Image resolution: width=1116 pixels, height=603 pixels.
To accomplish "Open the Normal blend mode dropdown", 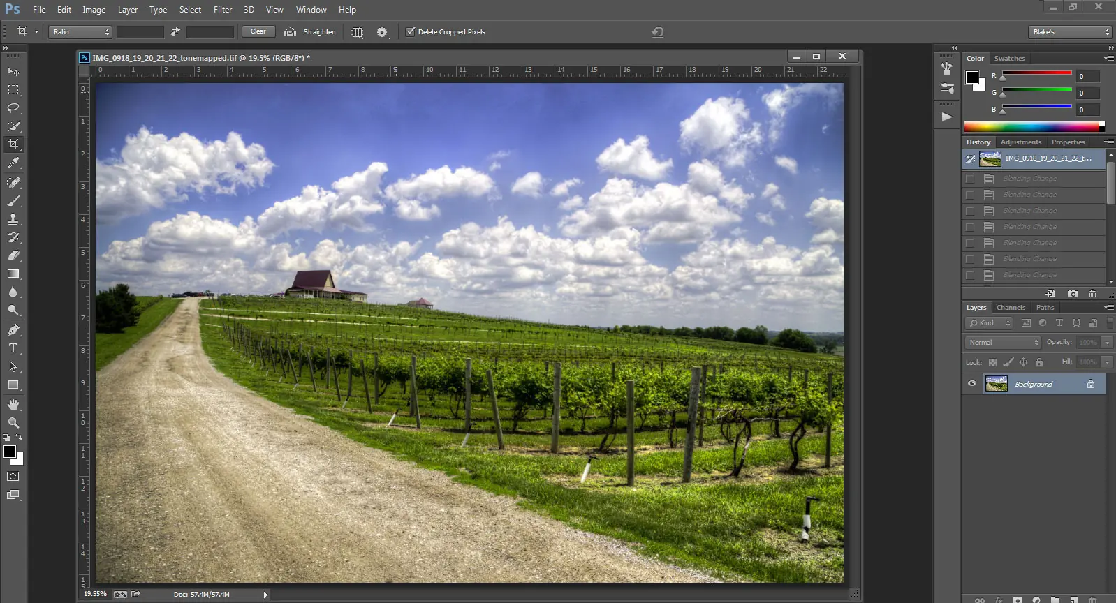I will 1003,342.
